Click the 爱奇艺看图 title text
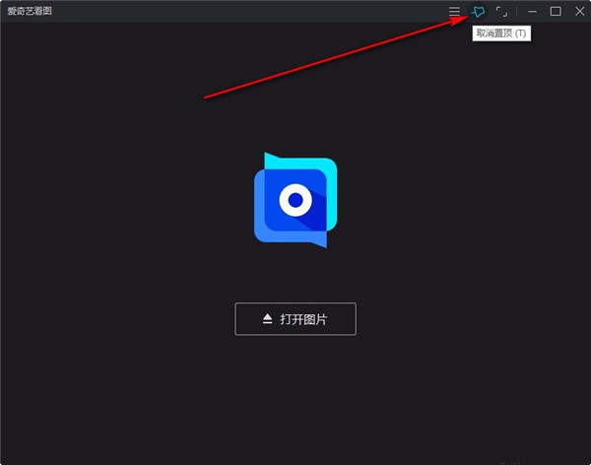Viewport: 591px width, 465px height. 31,11
